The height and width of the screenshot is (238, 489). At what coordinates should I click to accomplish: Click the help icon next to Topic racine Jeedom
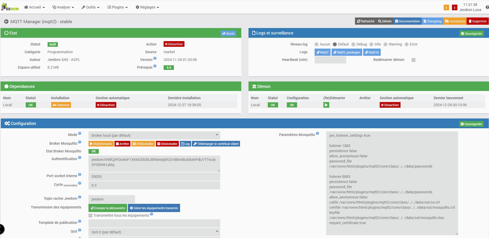click(80, 197)
